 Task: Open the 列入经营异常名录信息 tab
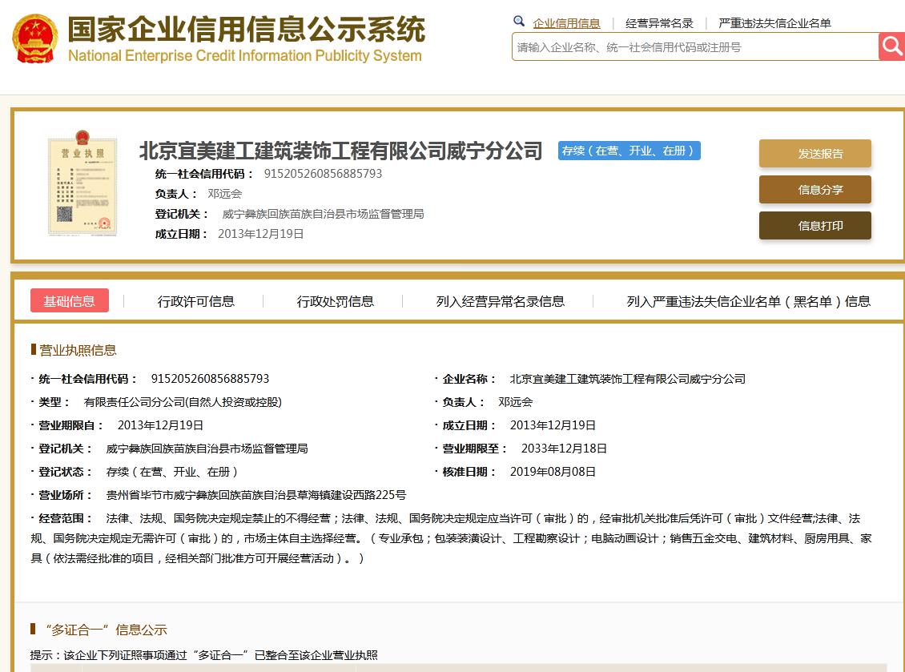(500, 301)
